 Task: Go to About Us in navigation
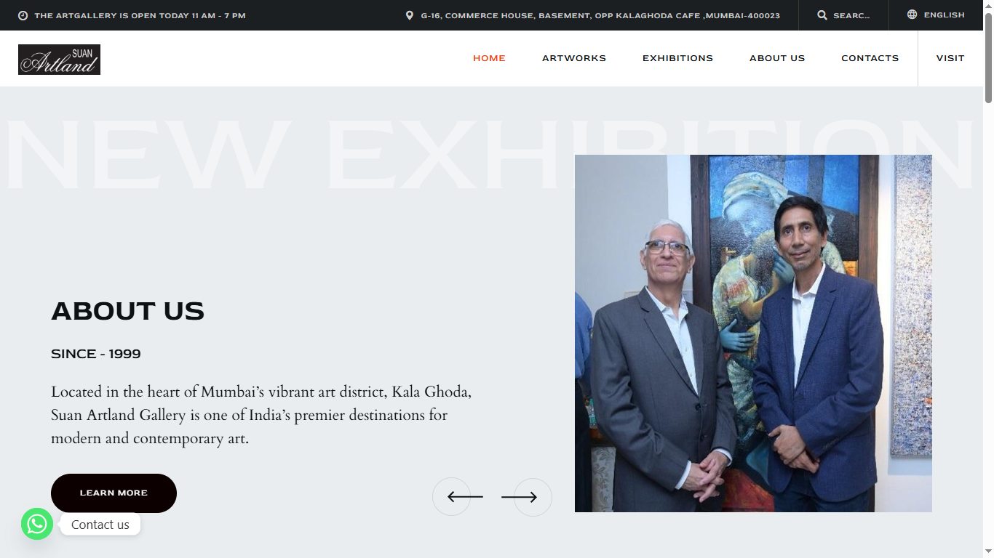(x=777, y=58)
